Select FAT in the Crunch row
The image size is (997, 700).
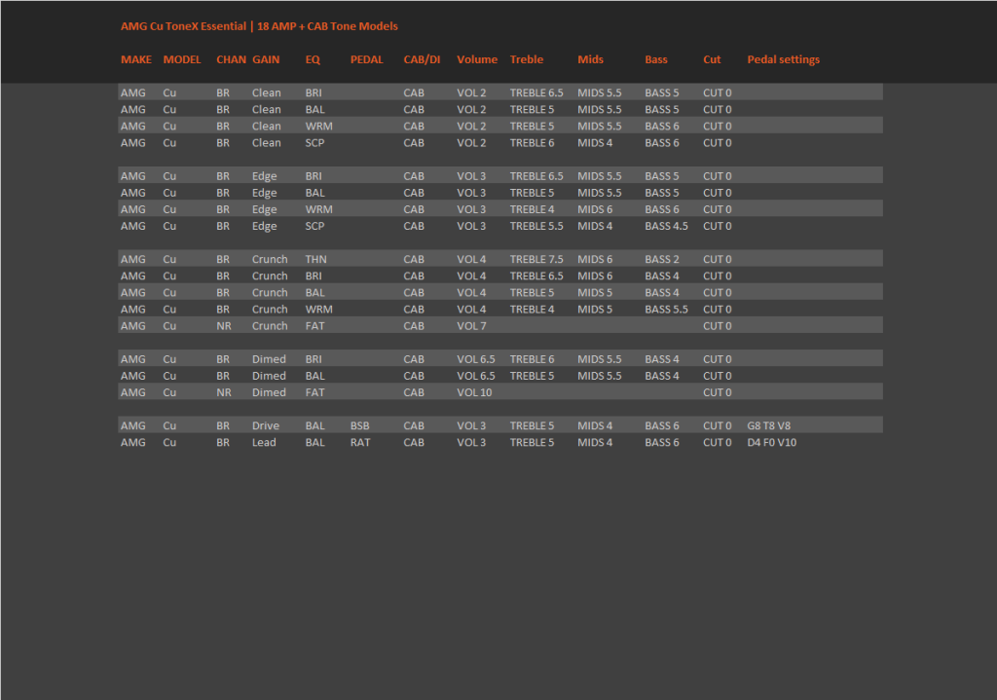point(314,325)
